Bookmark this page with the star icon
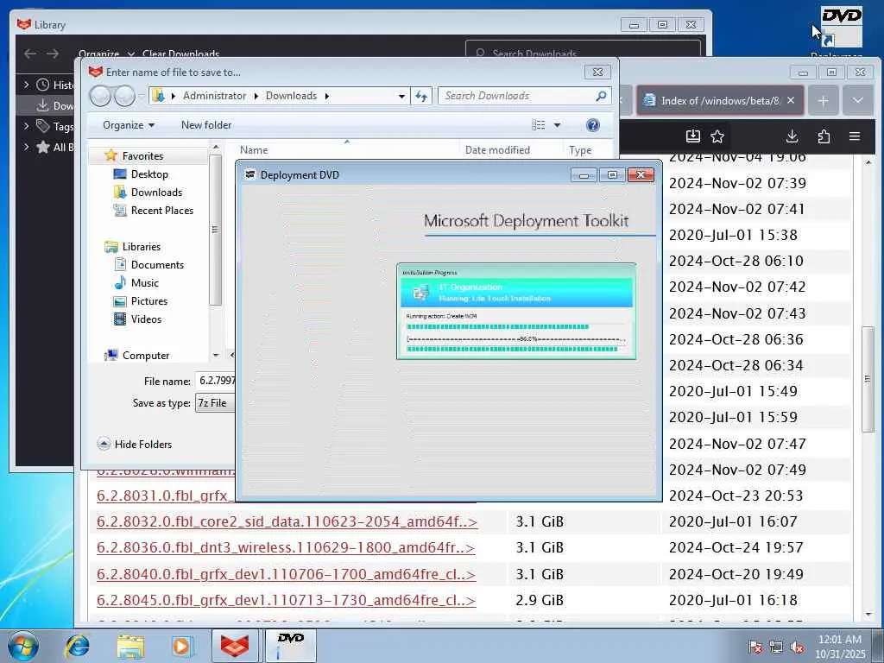This screenshot has height=663, width=884. (717, 136)
